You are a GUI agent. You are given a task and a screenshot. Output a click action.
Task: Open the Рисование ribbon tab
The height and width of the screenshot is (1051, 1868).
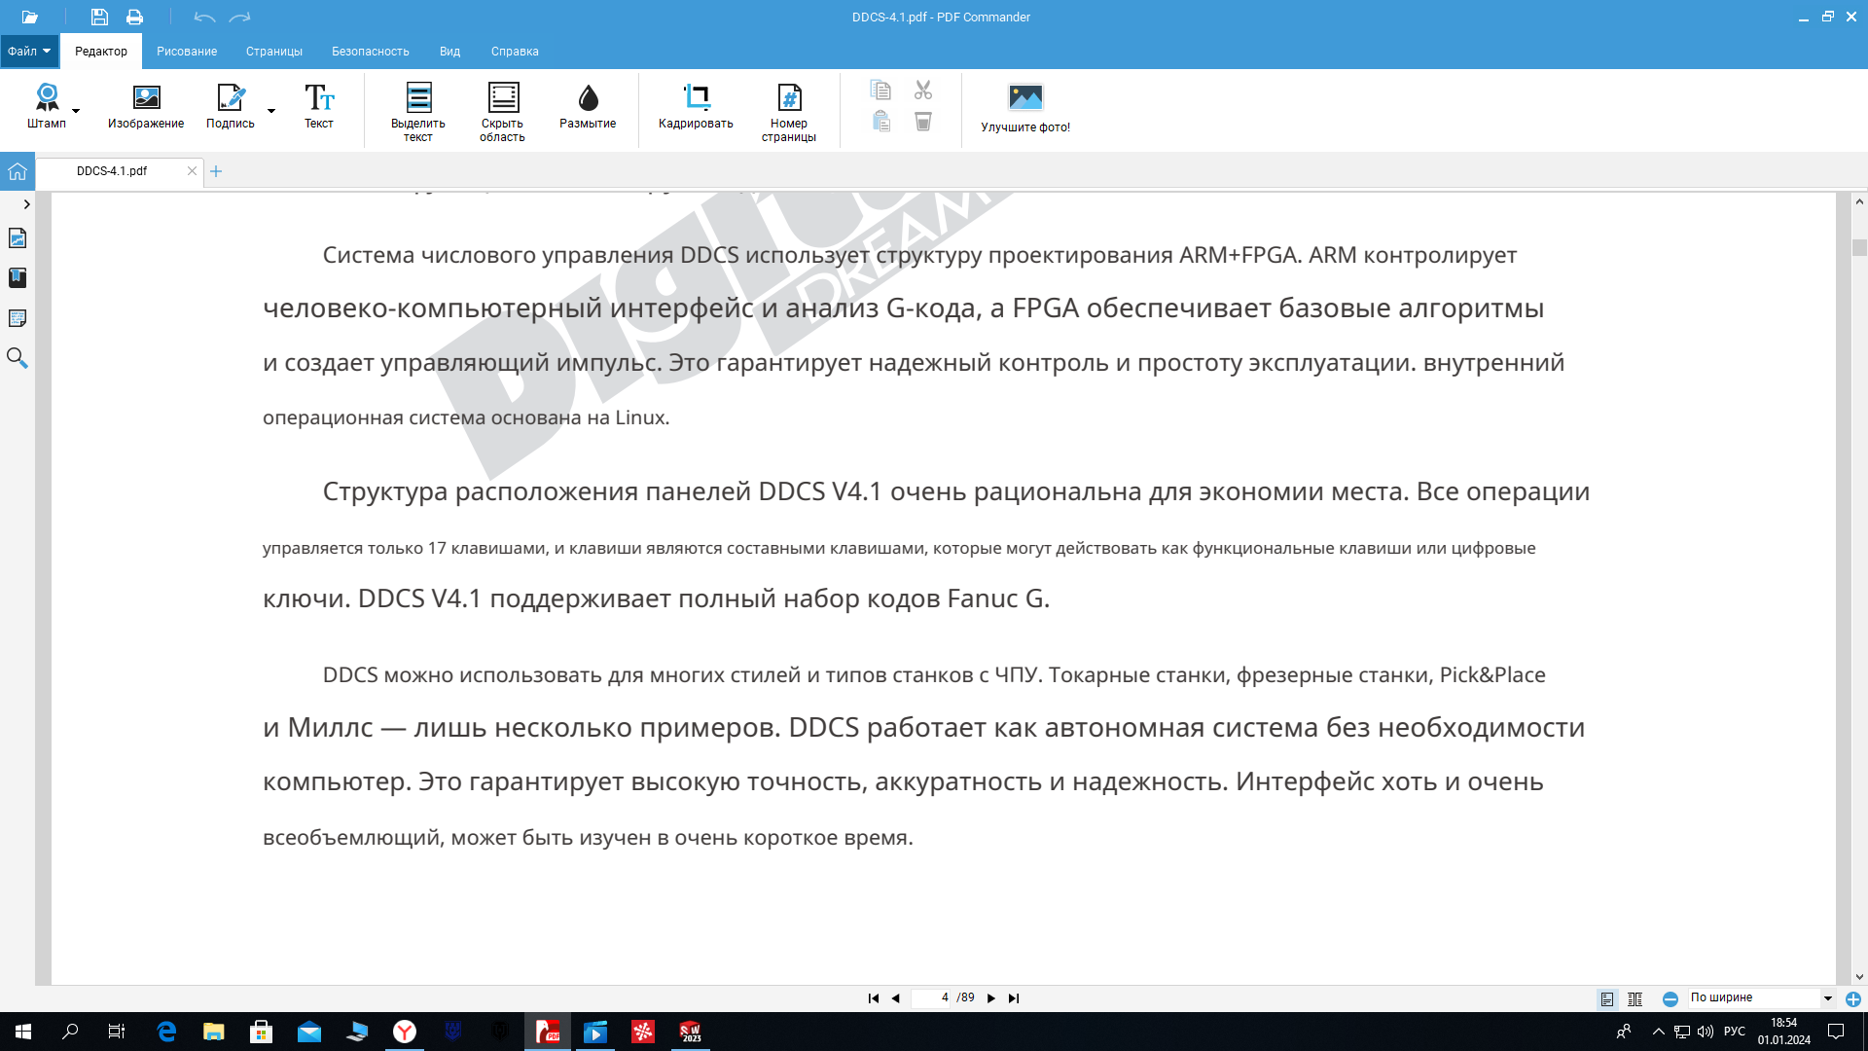(187, 52)
